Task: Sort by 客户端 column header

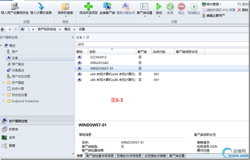Action: [144, 52]
